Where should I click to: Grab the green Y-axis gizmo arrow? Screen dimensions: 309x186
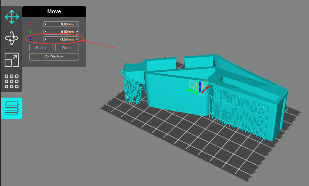pyautogui.click(x=192, y=91)
